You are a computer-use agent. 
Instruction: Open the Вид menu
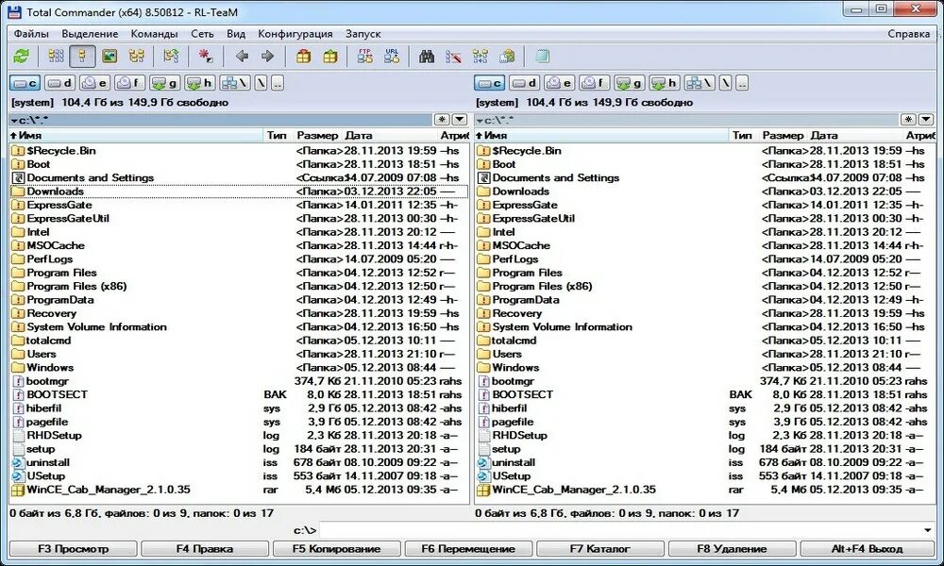[x=236, y=34]
